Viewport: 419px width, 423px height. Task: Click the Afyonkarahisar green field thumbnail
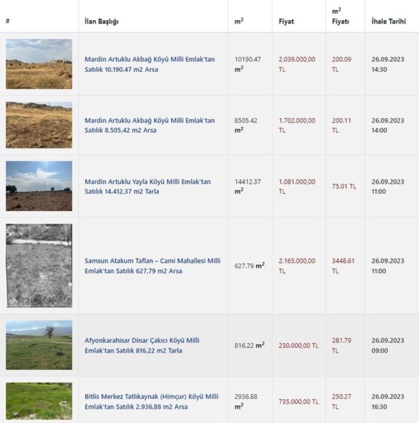pyautogui.click(x=39, y=345)
